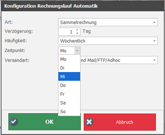Open the Versandart dropdown arrow
This screenshot has height=135, width=165.
click(154, 60)
